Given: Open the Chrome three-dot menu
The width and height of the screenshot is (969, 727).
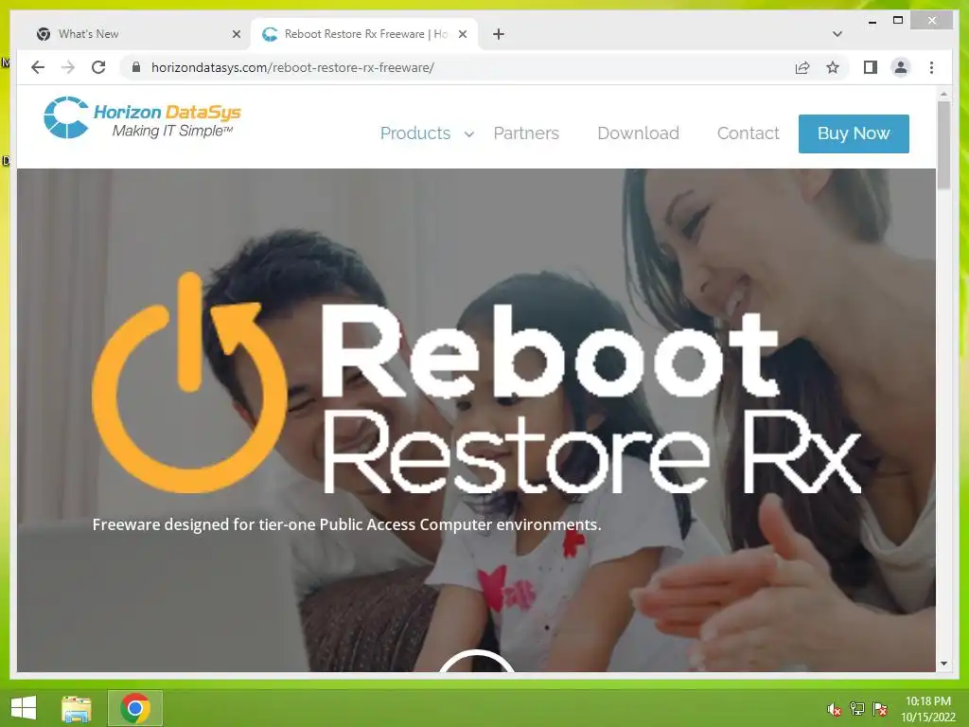Looking at the screenshot, I should click(x=931, y=67).
